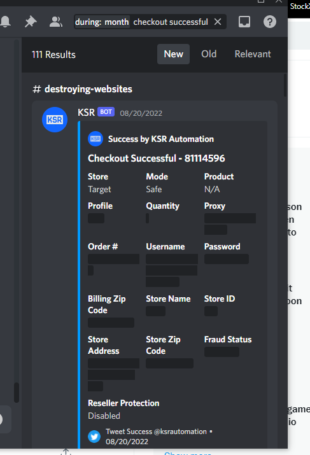Click the 'Proxy' field label
The image size is (310, 455).
click(x=215, y=206)
